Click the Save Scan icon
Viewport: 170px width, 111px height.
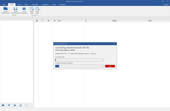pyautogui.click(x=32, y=9)
